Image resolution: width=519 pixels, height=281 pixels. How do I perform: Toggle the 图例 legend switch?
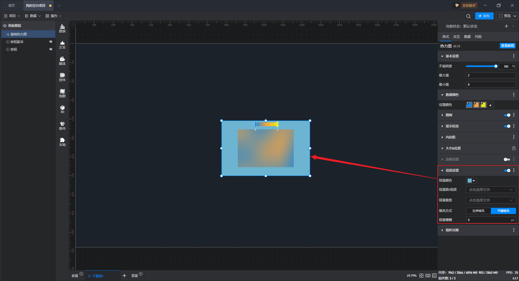point(507,115)
